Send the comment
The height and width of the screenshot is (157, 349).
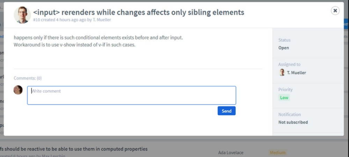[x=227, y=111]
